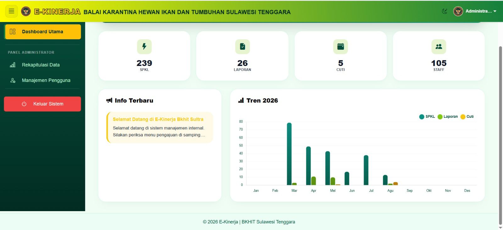Toggle Cuti series in chart legend
The height and width of the screenshot is (230, 503).
467,117
